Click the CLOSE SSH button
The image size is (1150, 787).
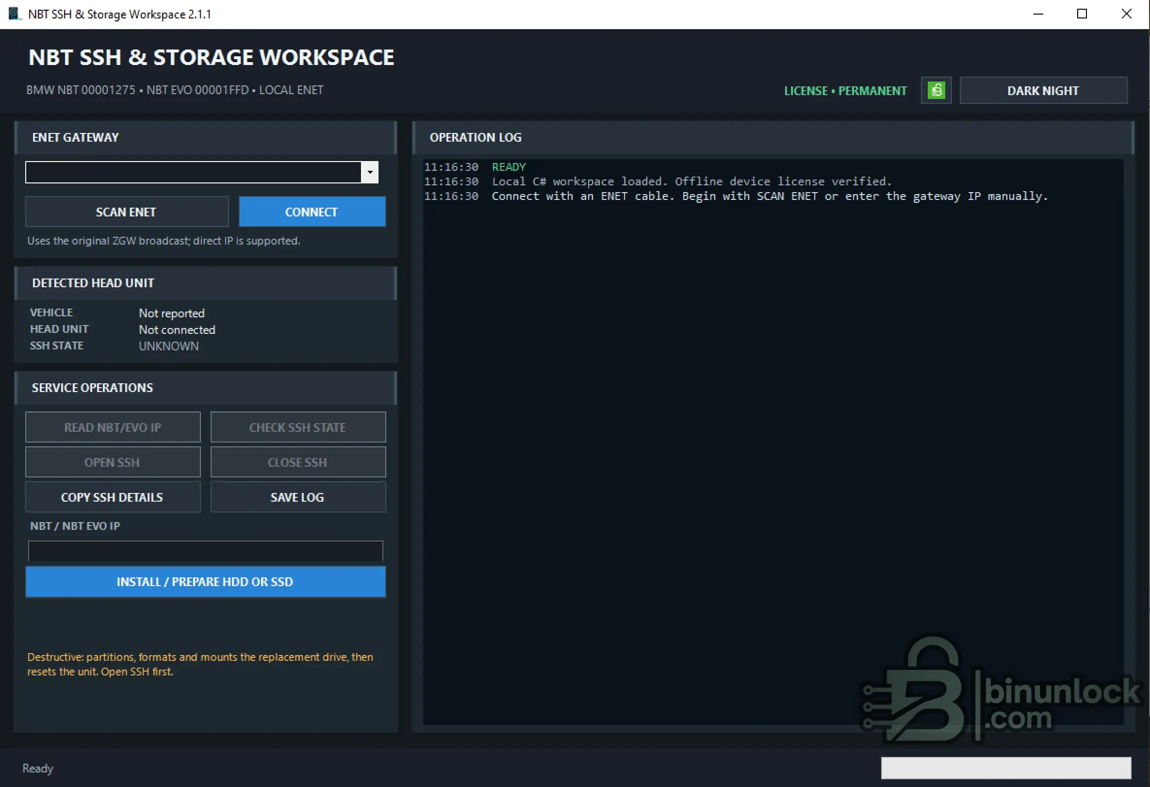(x=298, y=462)
